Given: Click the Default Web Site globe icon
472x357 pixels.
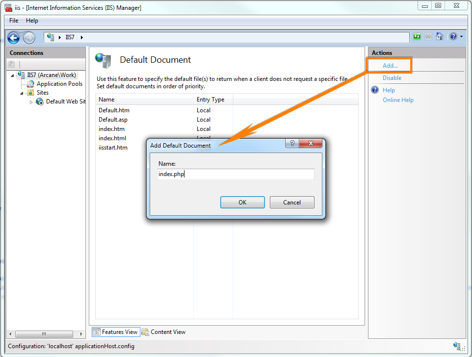Looking at the screenshot, I should pos(40,102).
